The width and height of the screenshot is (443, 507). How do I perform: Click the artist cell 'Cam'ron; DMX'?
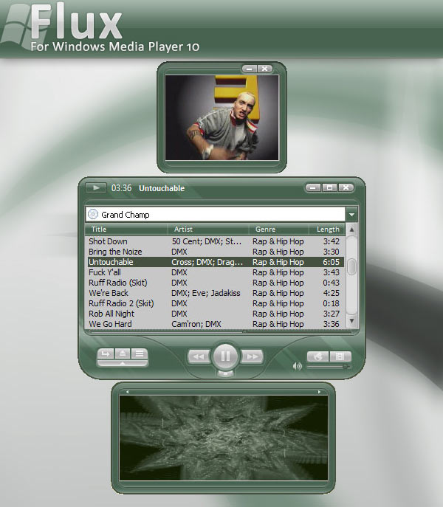[196, 324]
